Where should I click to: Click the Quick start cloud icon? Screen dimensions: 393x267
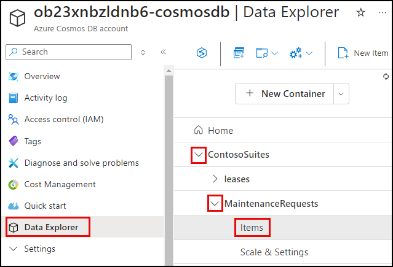13,206
